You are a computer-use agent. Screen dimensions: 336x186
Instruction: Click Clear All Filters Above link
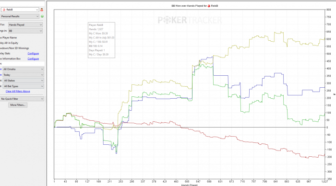click(x=18, y=92)
